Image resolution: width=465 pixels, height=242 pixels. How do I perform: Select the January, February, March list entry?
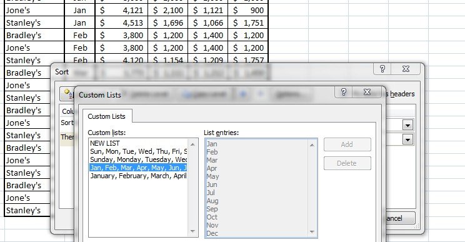click(x=138, y=176)
